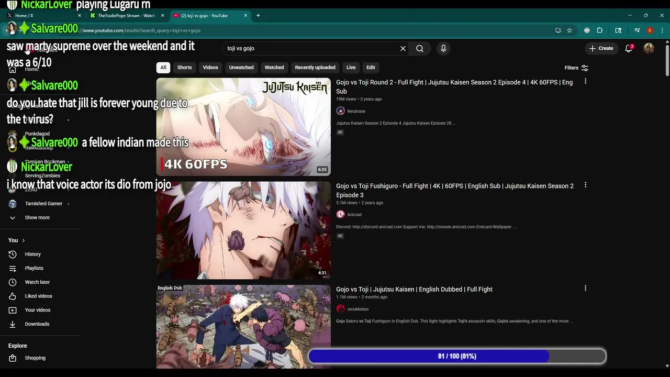
Task: Close the toji vs gojo YouTube tab
Action: pyautogui.click(x=245, y=15)
